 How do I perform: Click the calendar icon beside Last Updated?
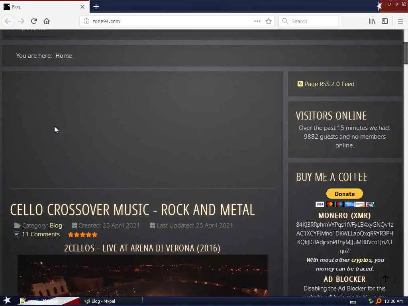[153, 226]
